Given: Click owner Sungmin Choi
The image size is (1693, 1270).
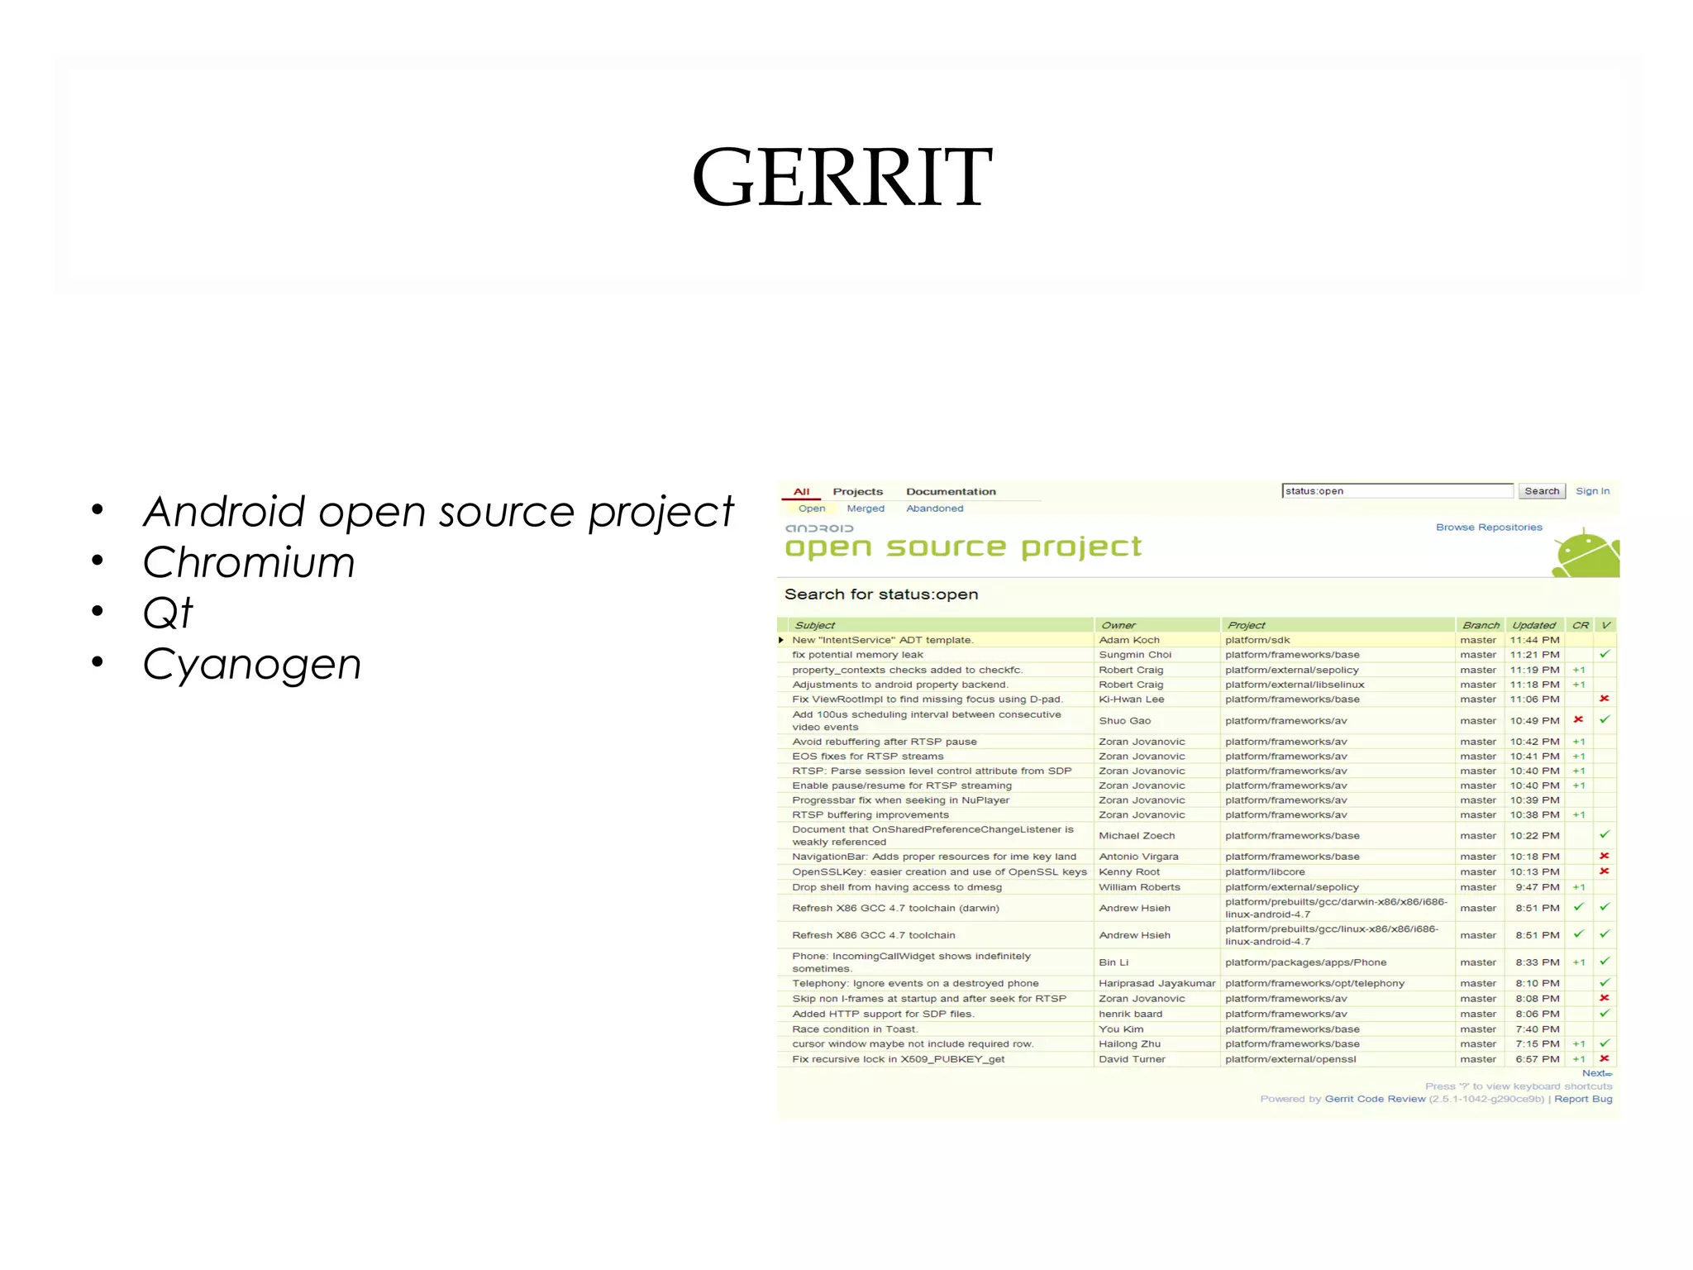Looking at the screenshot, I should pyautogui.click(x=1135, y=655).
